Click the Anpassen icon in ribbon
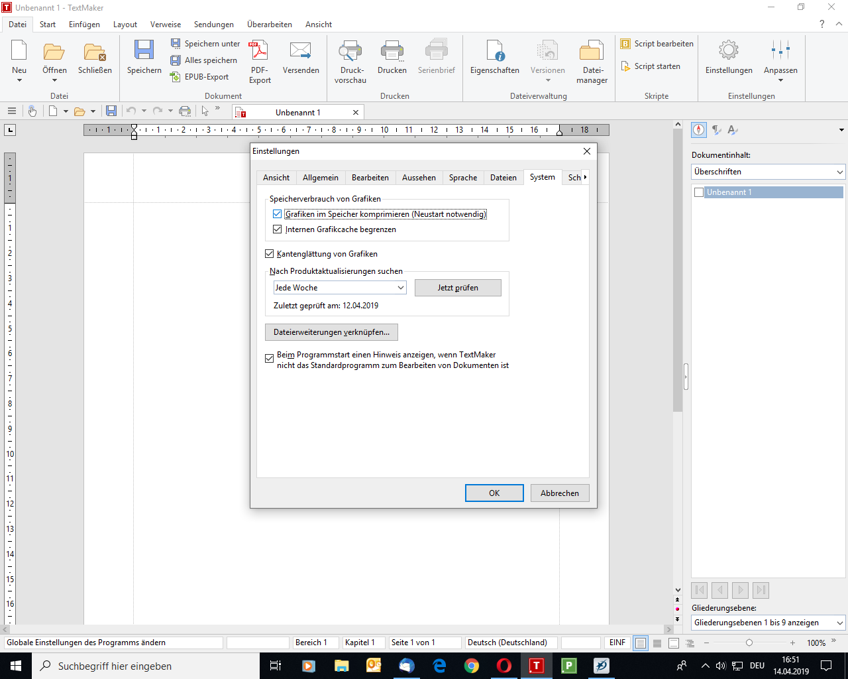The width and height of the screenshot is (848, 679). coord(780,50)
